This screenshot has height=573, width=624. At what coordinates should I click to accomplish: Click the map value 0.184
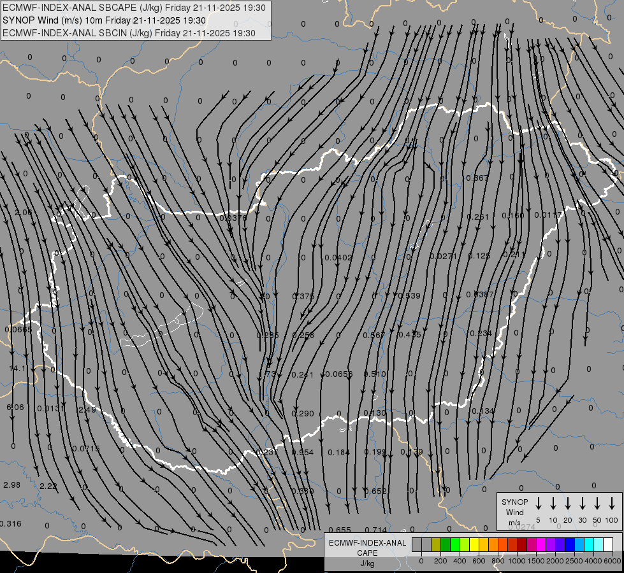(338, 452)
